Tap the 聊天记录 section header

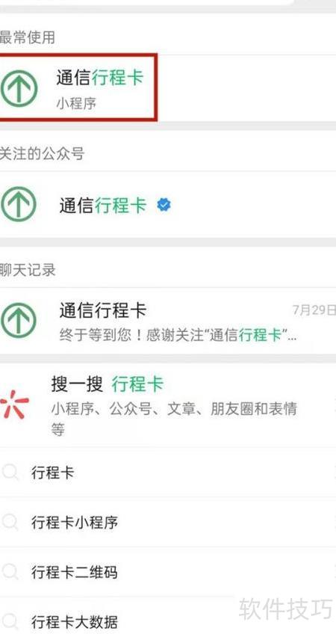pyautogui.click(x=28, y=270)
